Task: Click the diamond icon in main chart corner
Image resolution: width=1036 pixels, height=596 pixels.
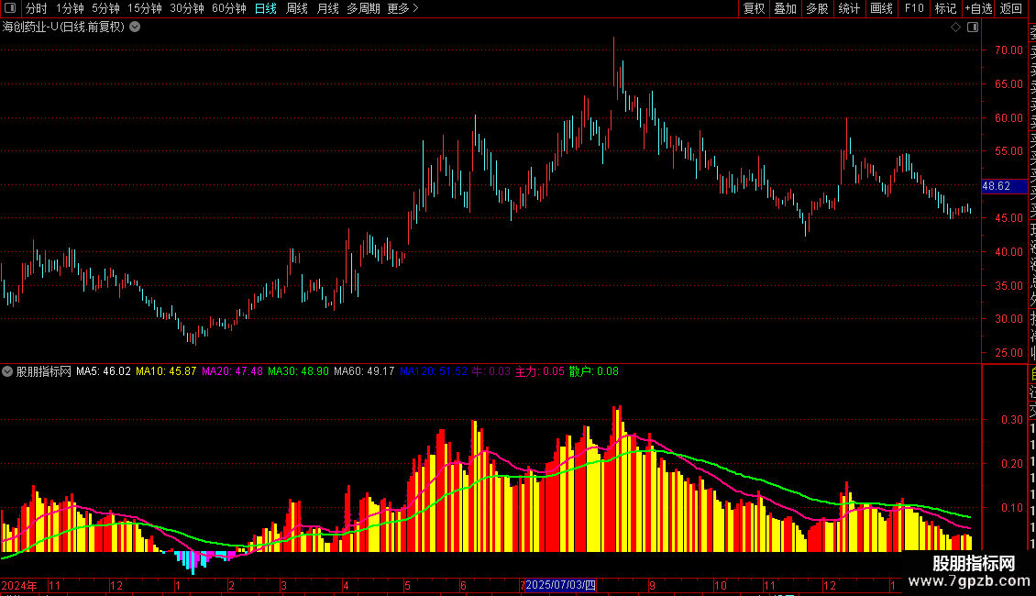Action: pyautogui.click(x=955, y=28)
